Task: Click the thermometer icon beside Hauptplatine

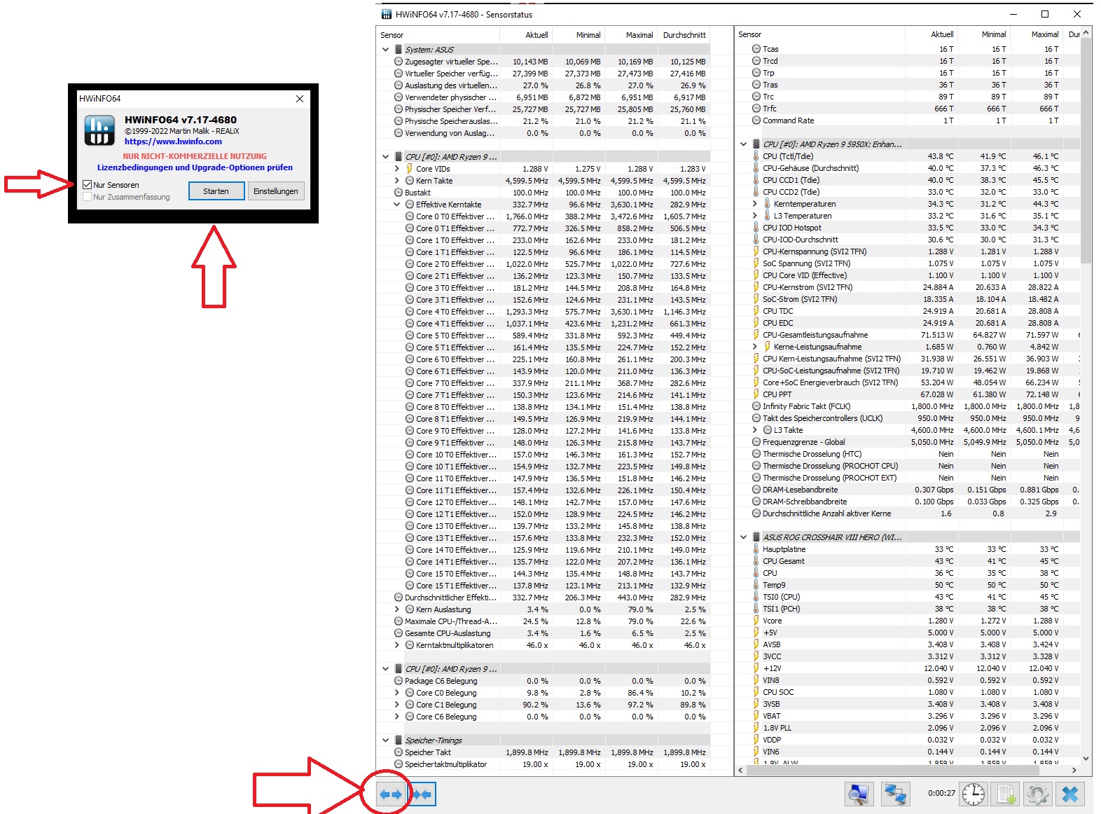Action: (x=756, y=549)
